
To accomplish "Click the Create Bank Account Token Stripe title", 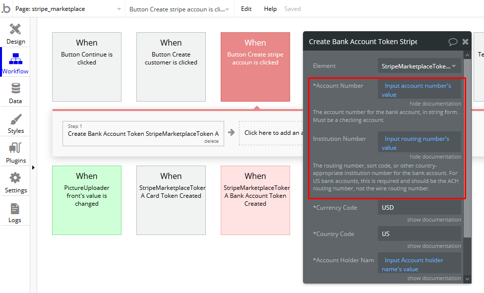I will point(363,42).
